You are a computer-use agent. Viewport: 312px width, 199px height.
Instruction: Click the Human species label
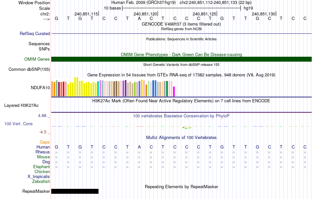coord(43,147)
